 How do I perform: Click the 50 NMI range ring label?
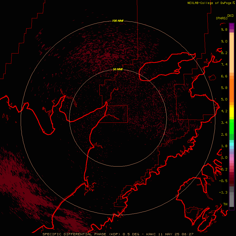[x=118, y=69]
